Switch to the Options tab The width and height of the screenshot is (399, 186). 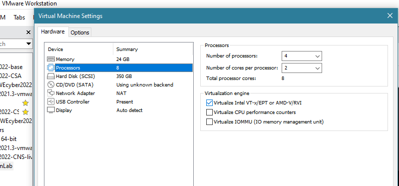point(80,32)
